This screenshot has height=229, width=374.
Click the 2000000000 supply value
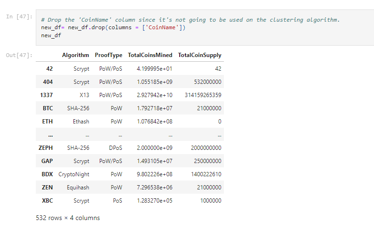coord(206,148)
